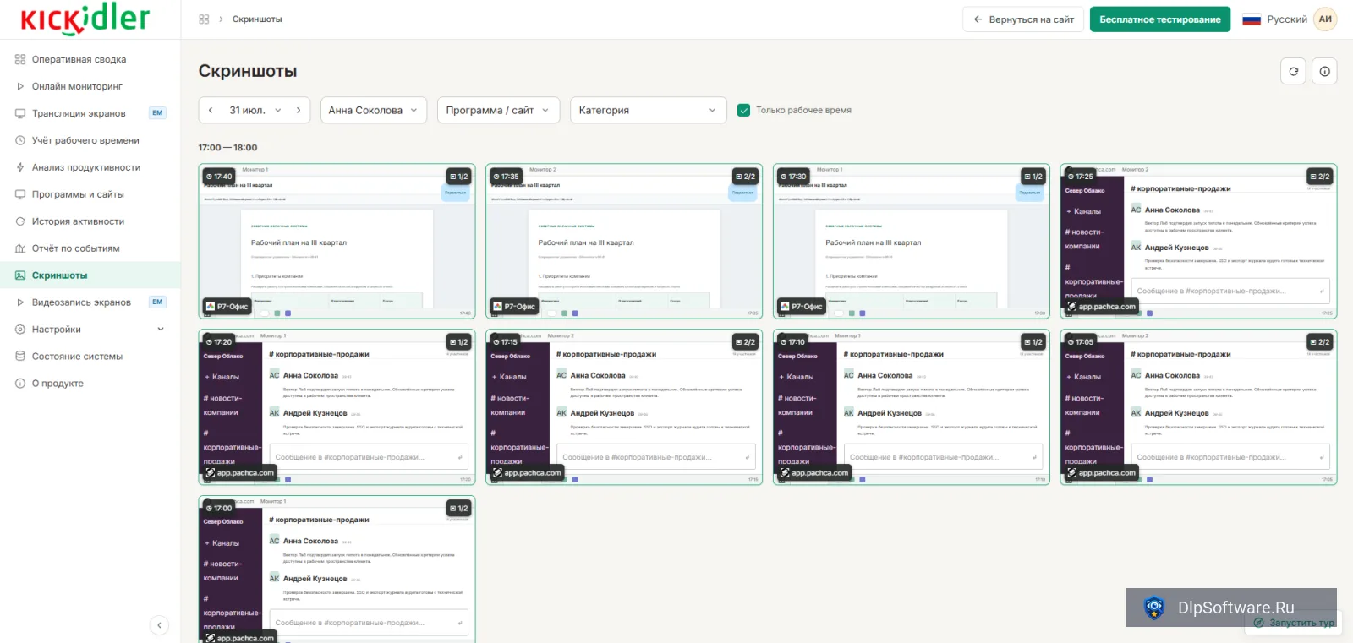Open the 17:15 screenshot thumbnail
The image size is (1353, 643).
point(624,407)
